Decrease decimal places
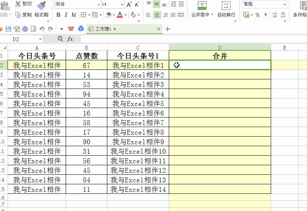Viewport: 307px width, 211px height. tap(283, 15)
